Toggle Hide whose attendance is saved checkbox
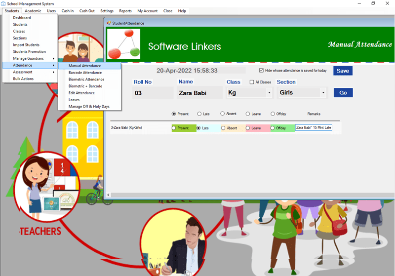395x276 pixels. [x=261, y=70]
